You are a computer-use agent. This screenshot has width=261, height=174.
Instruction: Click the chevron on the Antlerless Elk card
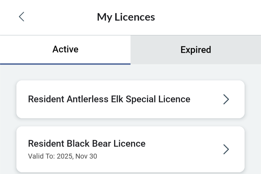226,99
